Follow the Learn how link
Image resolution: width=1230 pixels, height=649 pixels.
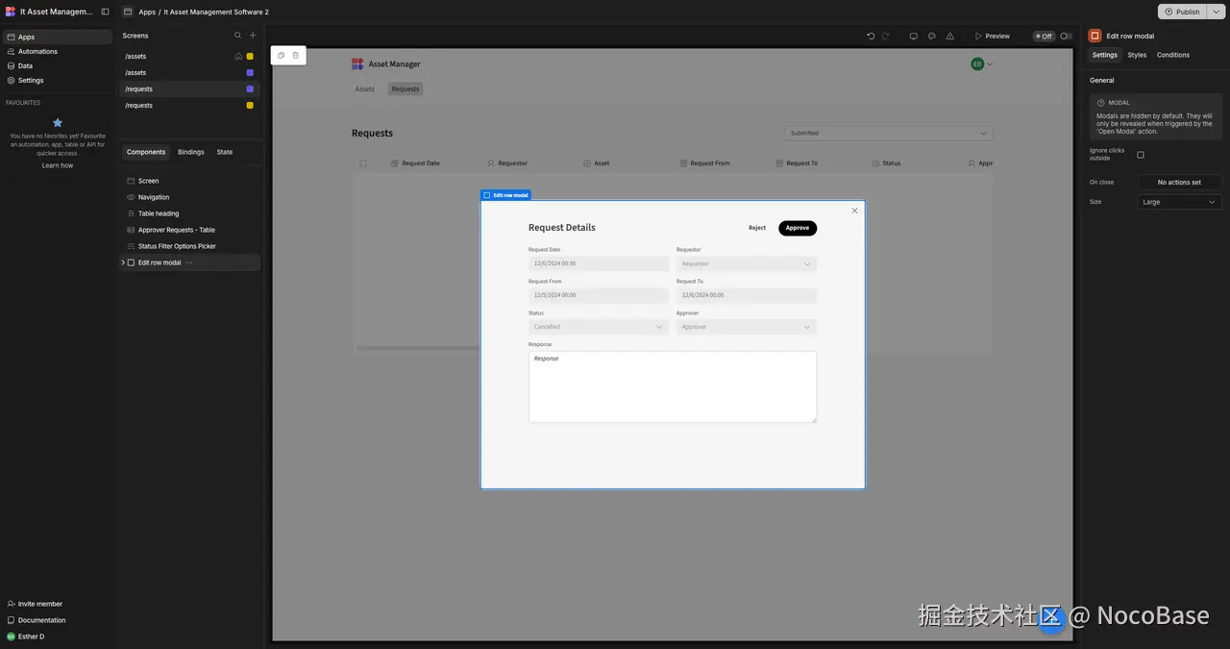[x=58, y=165]
